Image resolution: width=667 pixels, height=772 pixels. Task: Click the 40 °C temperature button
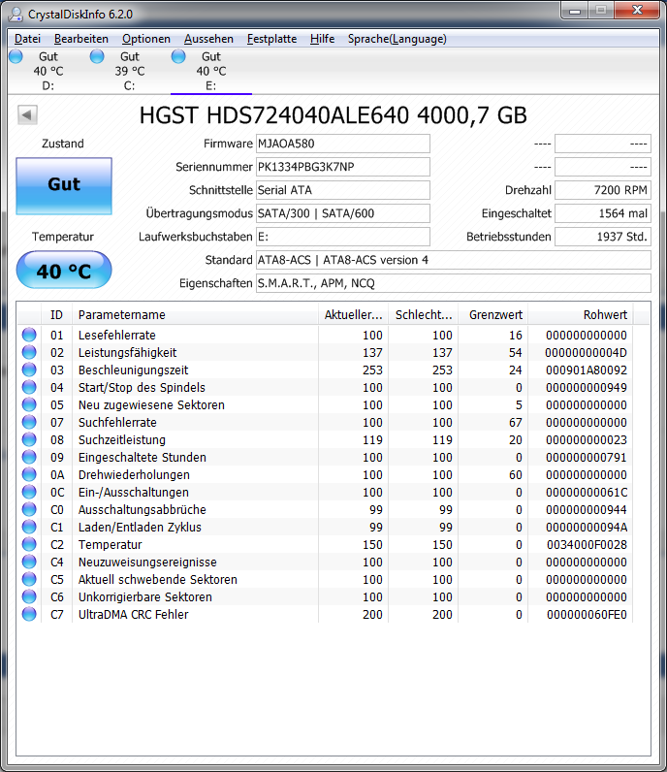[64, 270]
